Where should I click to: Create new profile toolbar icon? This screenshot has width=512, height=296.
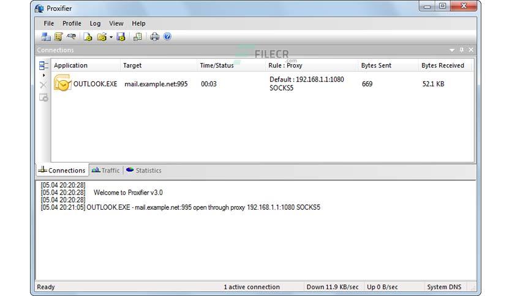88,37
